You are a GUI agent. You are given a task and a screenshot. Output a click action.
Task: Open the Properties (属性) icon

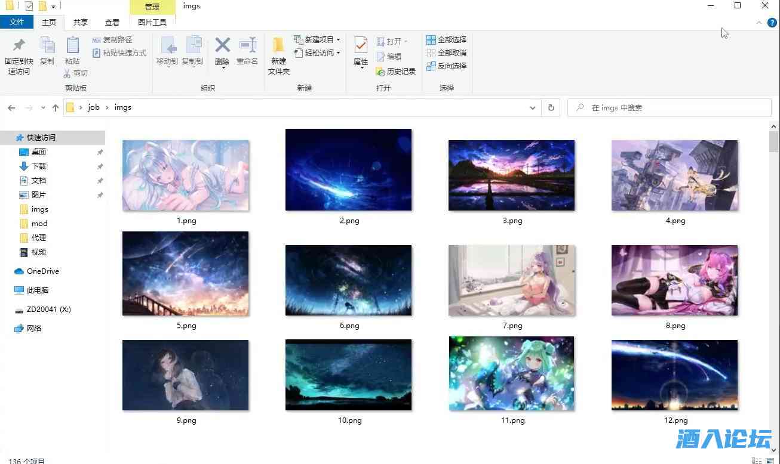(x=361, y=46)
